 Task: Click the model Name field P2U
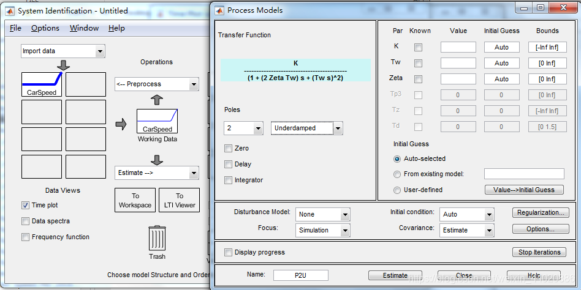tap(300, 275)
